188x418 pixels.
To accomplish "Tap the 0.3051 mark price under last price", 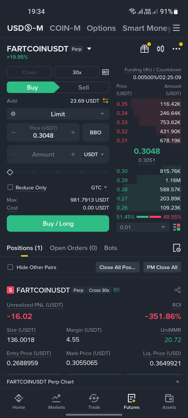I will [147, 160].
